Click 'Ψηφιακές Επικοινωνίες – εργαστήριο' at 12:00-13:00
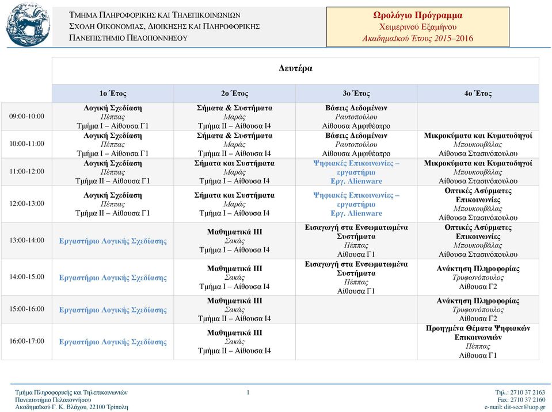Image resolution: width=552 pixels, height=412 pixels. point(356,204)
